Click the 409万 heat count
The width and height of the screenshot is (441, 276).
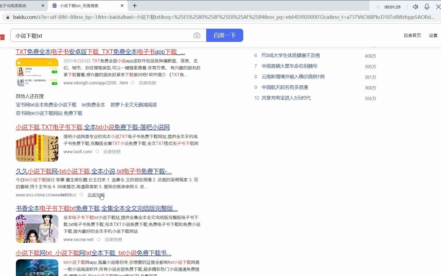[x=370, y=56]
